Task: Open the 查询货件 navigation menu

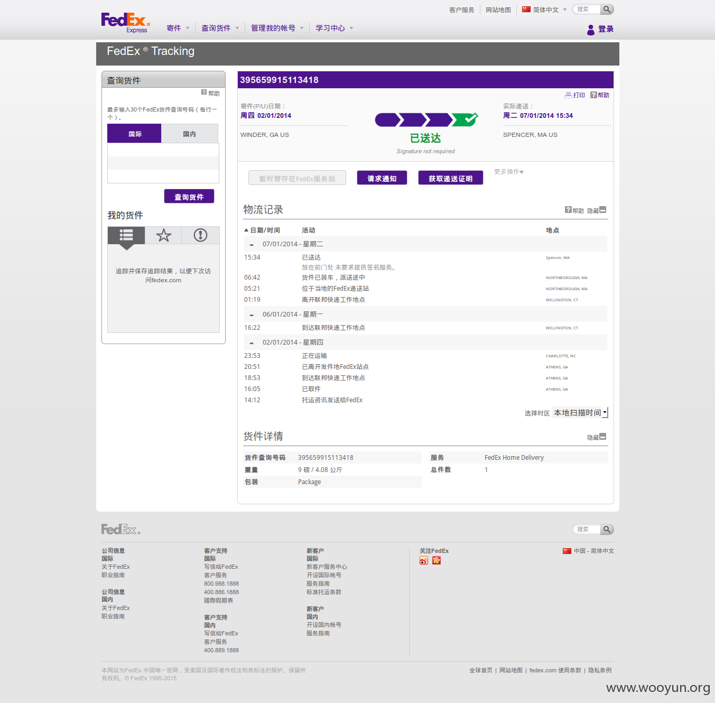Action: click(220, 28)
